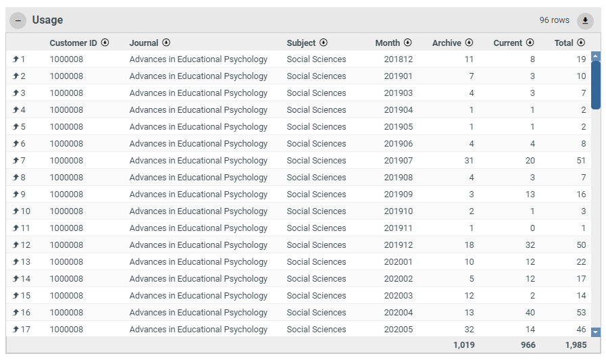
Task: Collapse the Usage panel
Action: [x=18, y=20]
